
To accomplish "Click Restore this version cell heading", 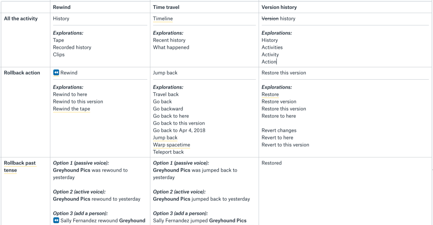I will tap(284, 73).
